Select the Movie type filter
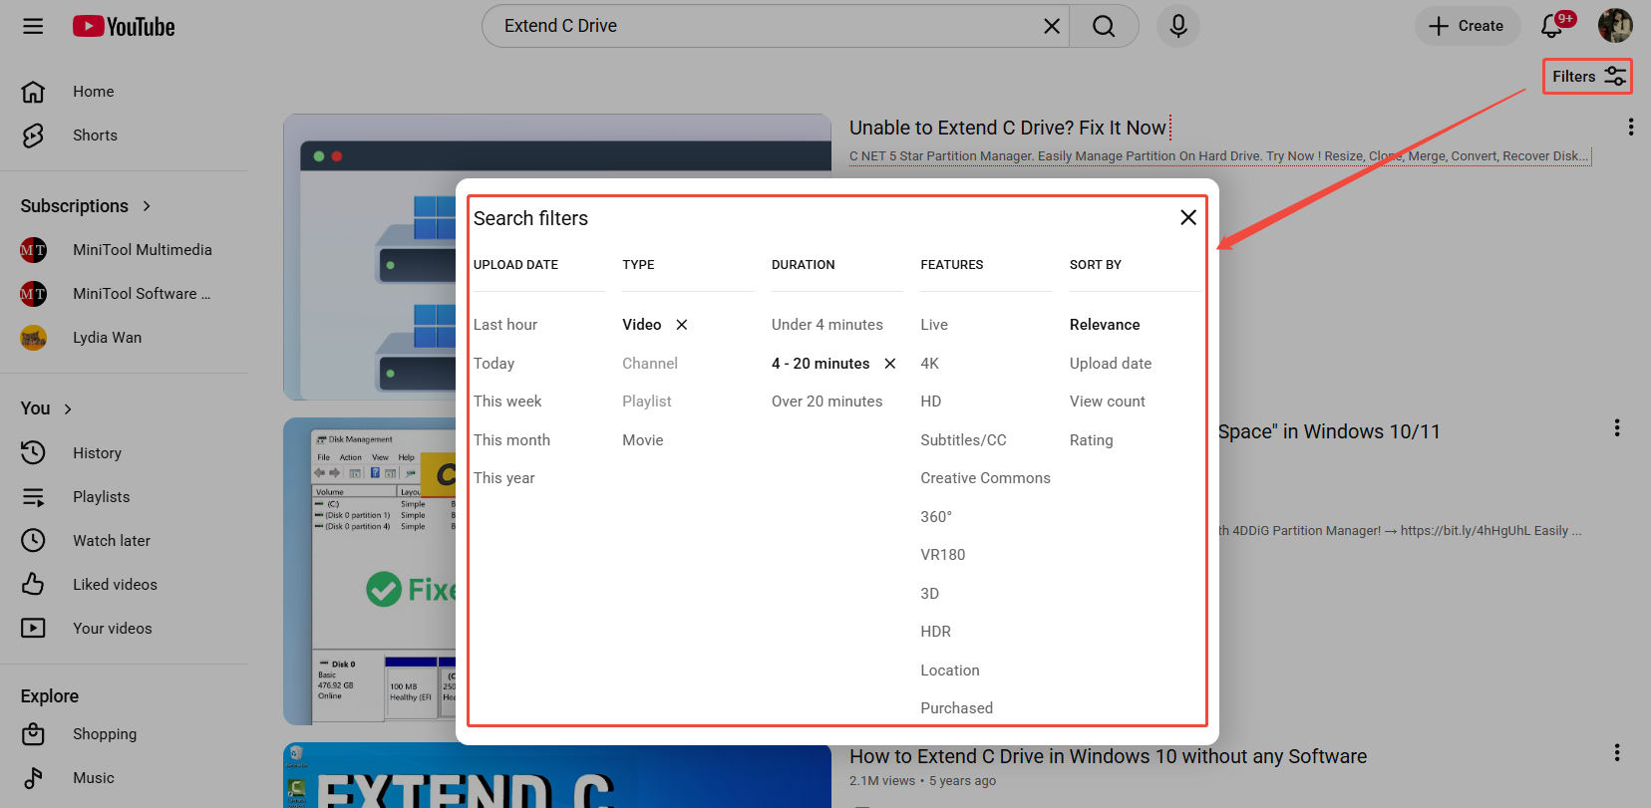The height and width of the screenshot is (808, 1651). [x=643, y=440]
